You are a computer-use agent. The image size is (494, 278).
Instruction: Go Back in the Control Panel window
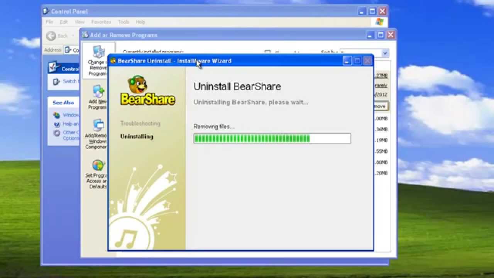pos(57,36)
